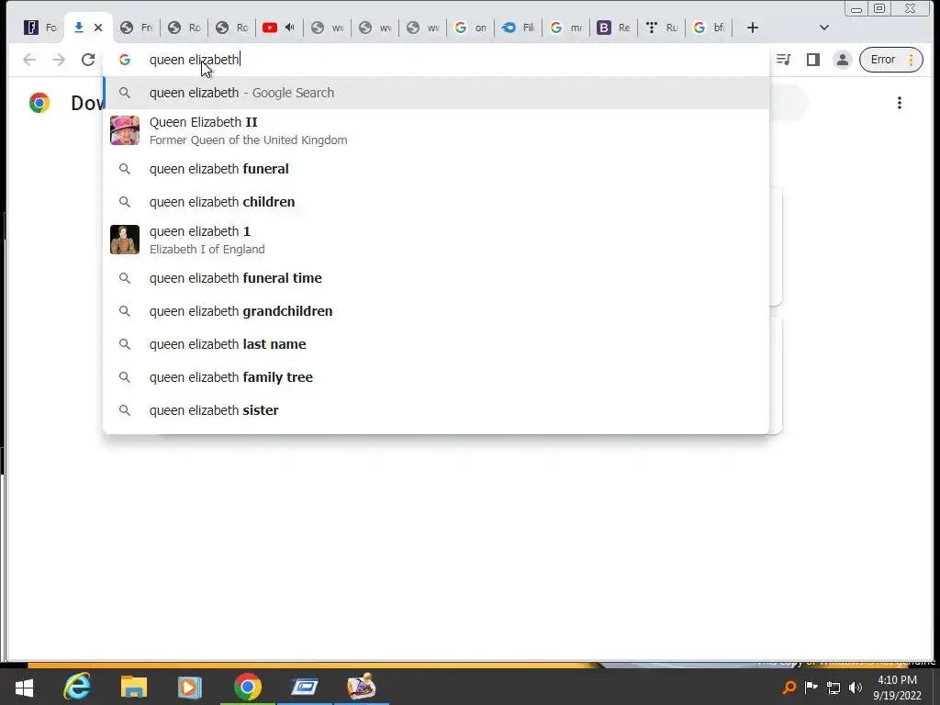This screenshot has width=940, height=705.
Task: Switch to the first tab labeled Fo
Action: pyautogui.click(x=40, y=28)
